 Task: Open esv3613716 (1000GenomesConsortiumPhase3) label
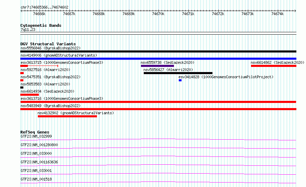pos(62,98)
